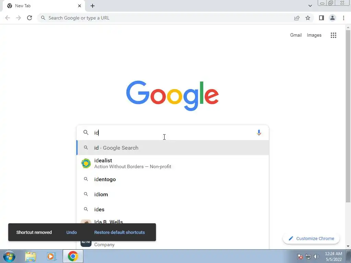Click the 'Shortcut removed' notification text
The width and height of the screenshot is (351, 263).
pos(34,233)
